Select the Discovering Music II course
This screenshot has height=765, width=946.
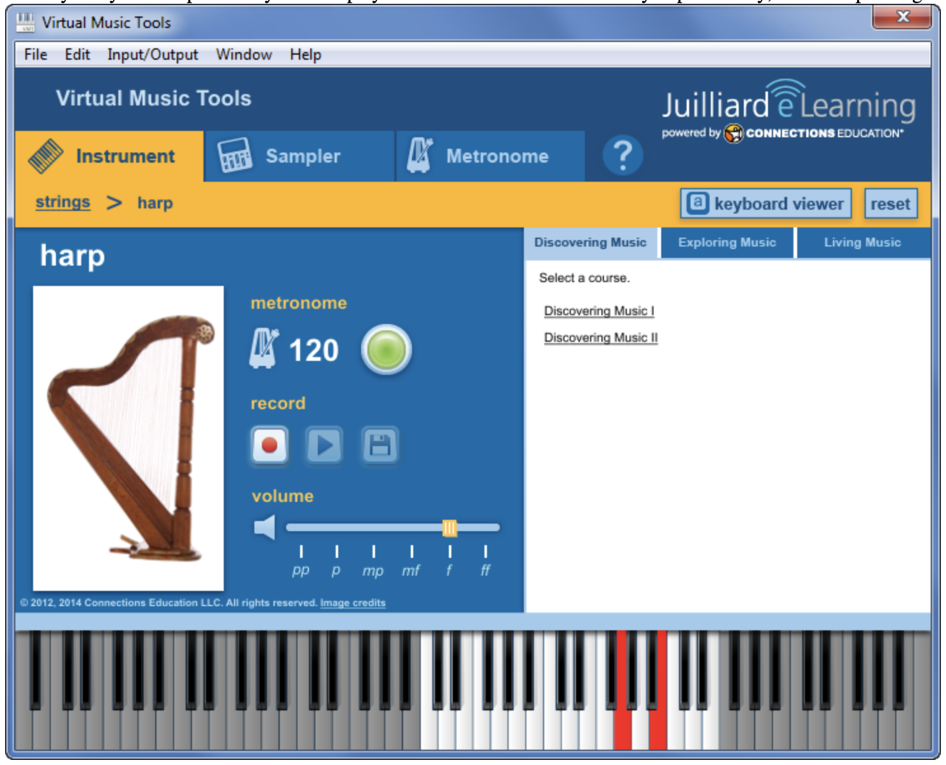click(x=601, y=337)
